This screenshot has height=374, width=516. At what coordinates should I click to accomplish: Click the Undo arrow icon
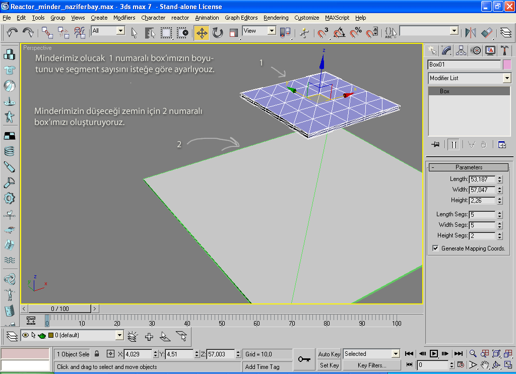tap(12, 33)
